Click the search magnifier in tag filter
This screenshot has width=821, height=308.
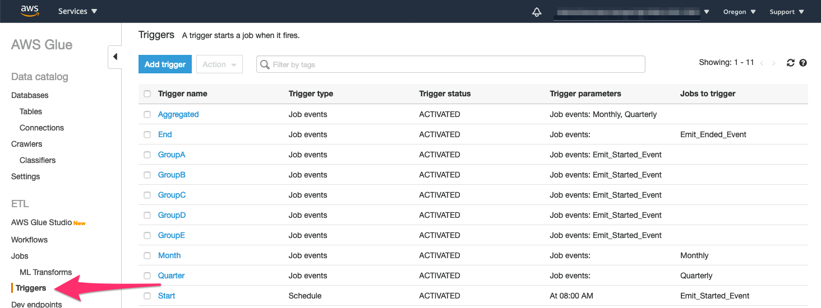tap(265, 64)
